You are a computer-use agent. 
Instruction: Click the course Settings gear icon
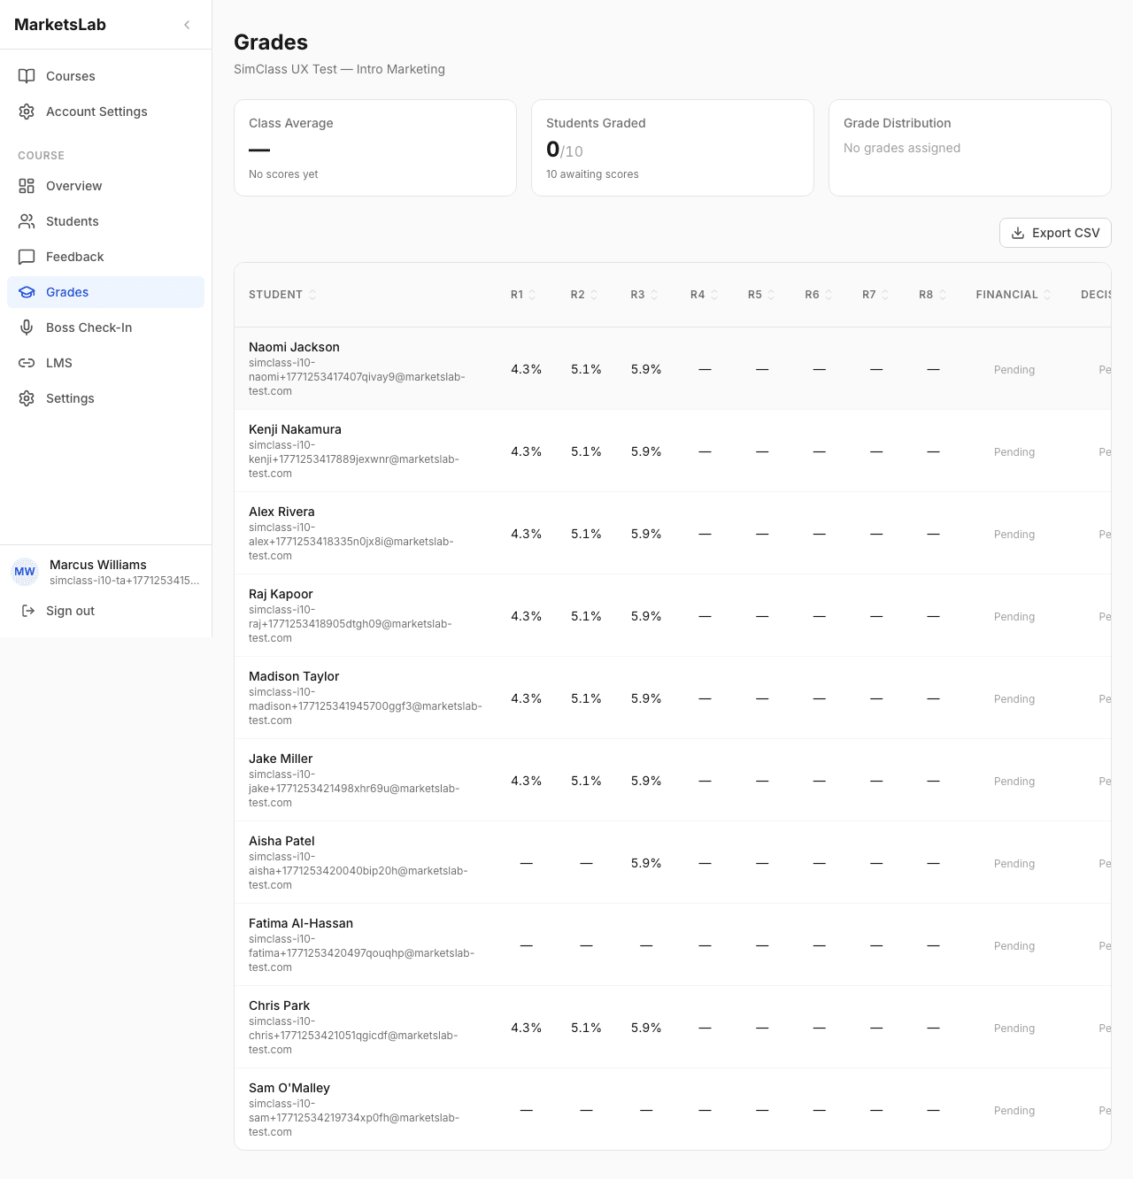coord(27,398)
